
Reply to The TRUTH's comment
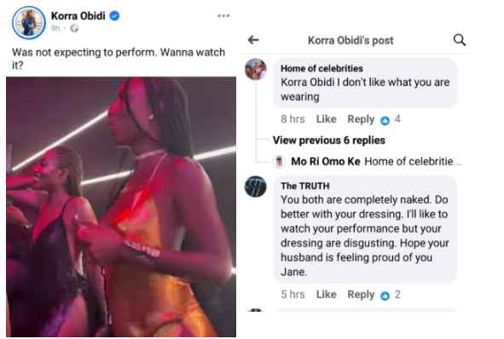[x=361, y=295]
